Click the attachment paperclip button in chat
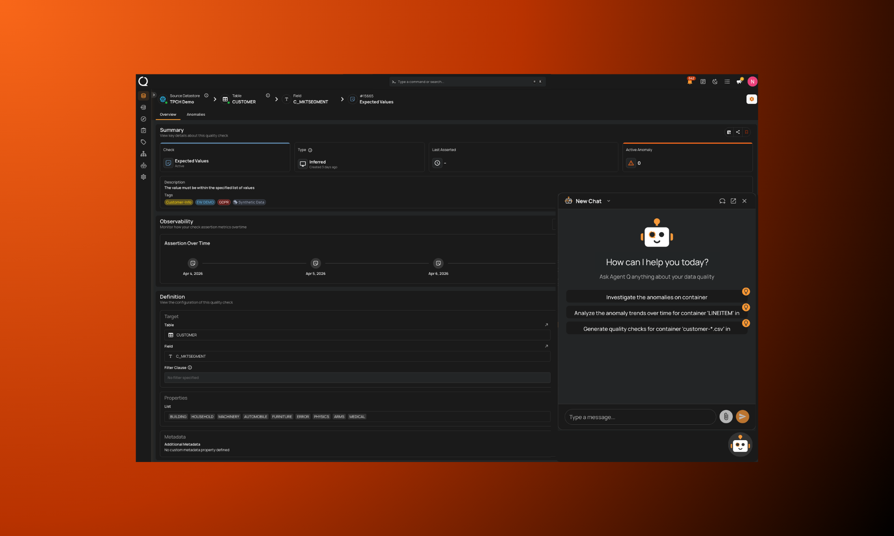Image resolution: width=894 pixels, height=536 pixels. coord(725,416)
